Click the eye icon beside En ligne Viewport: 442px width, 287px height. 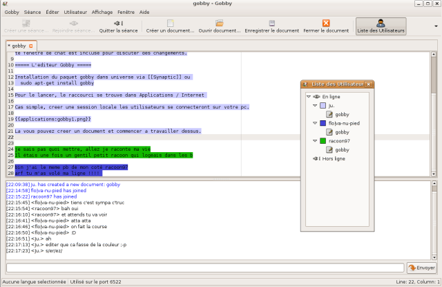pos(316,97)
